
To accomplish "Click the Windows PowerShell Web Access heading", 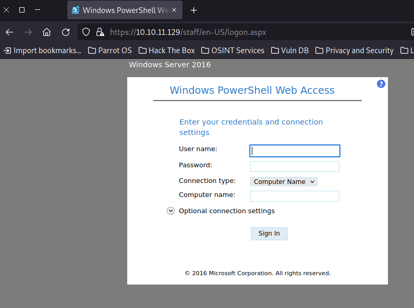I will tap(252, 90).
